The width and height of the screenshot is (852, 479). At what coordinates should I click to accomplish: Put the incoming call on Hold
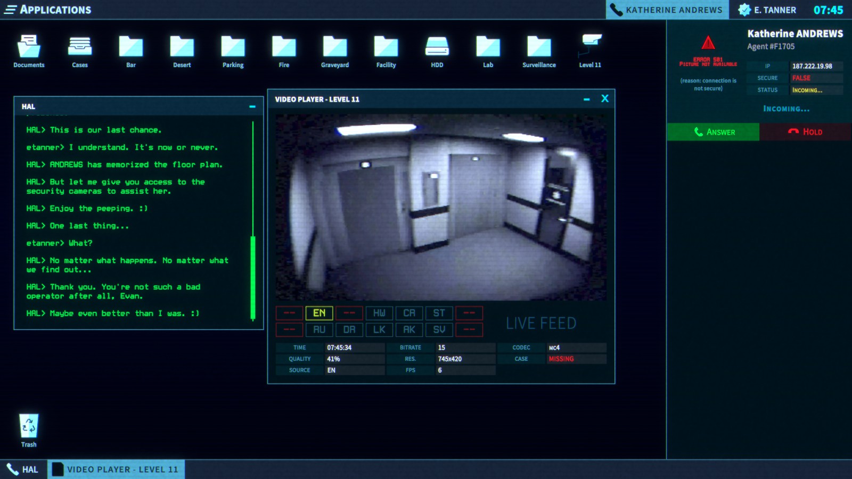tap(805, 131)
